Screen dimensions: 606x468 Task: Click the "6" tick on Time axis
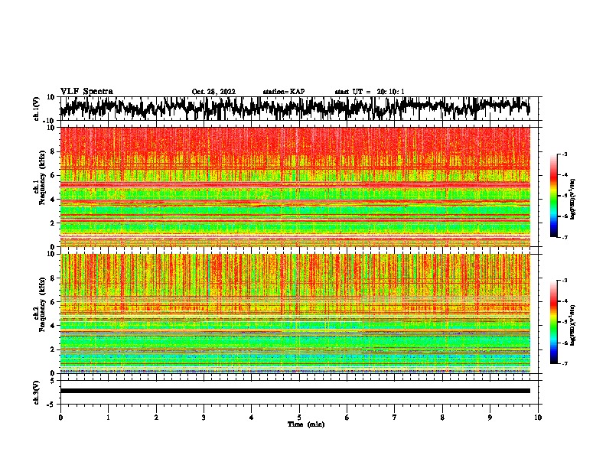(x=347, y=418)
